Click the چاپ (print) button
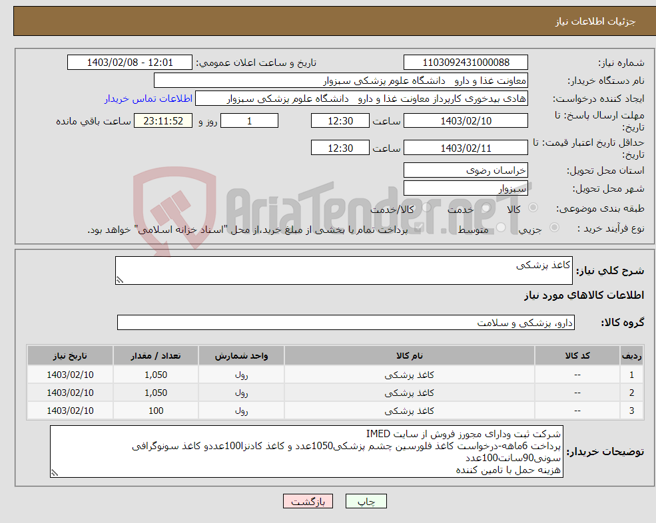The width and height of the screenshot is (656, 523). pos(366,501)
